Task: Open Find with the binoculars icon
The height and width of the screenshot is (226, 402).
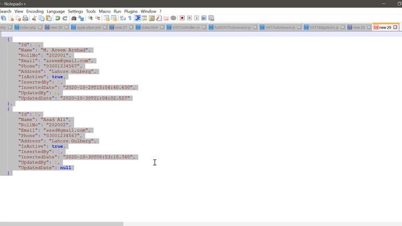Action: 74,18
